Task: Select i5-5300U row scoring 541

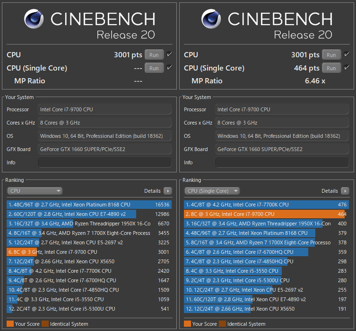Action: click(89, 309)
